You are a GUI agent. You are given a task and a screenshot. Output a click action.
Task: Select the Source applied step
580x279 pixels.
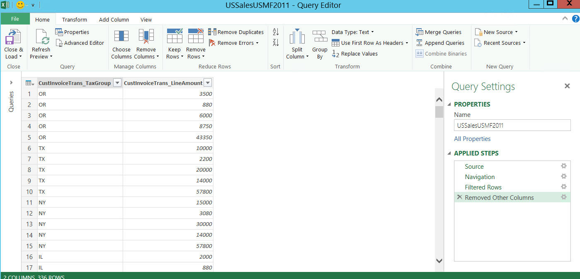point(474,167)
